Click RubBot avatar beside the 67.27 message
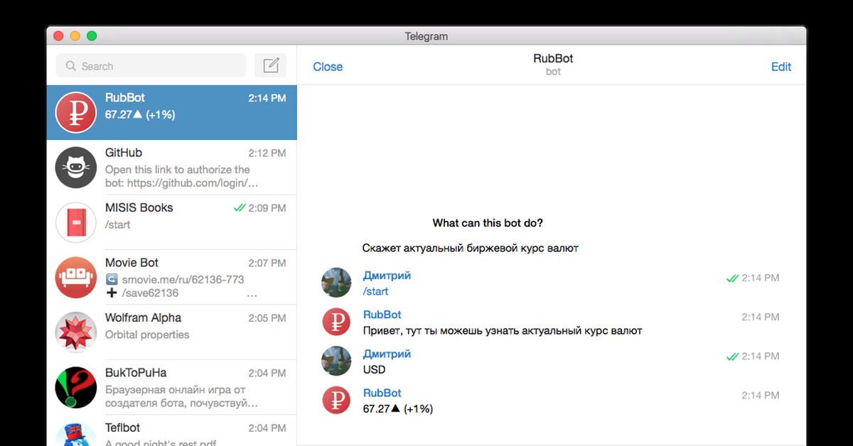Image resolution: width=853 pixels, height=446 pixels. click(337, 400)
